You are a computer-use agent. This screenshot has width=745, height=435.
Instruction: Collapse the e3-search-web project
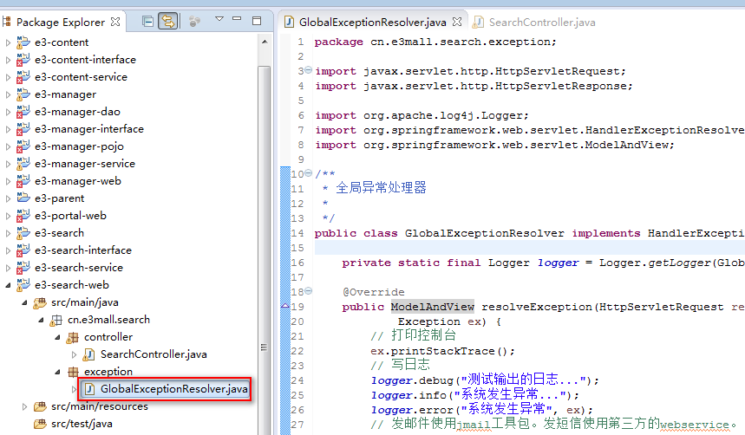(8, 285)
